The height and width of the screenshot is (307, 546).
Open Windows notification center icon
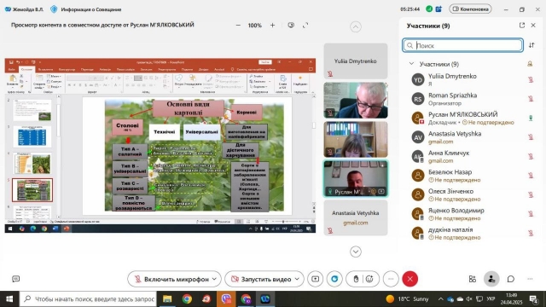coord(533,299)
